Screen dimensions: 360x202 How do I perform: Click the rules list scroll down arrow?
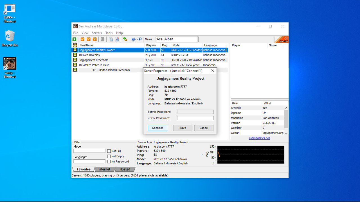point(286,133)
